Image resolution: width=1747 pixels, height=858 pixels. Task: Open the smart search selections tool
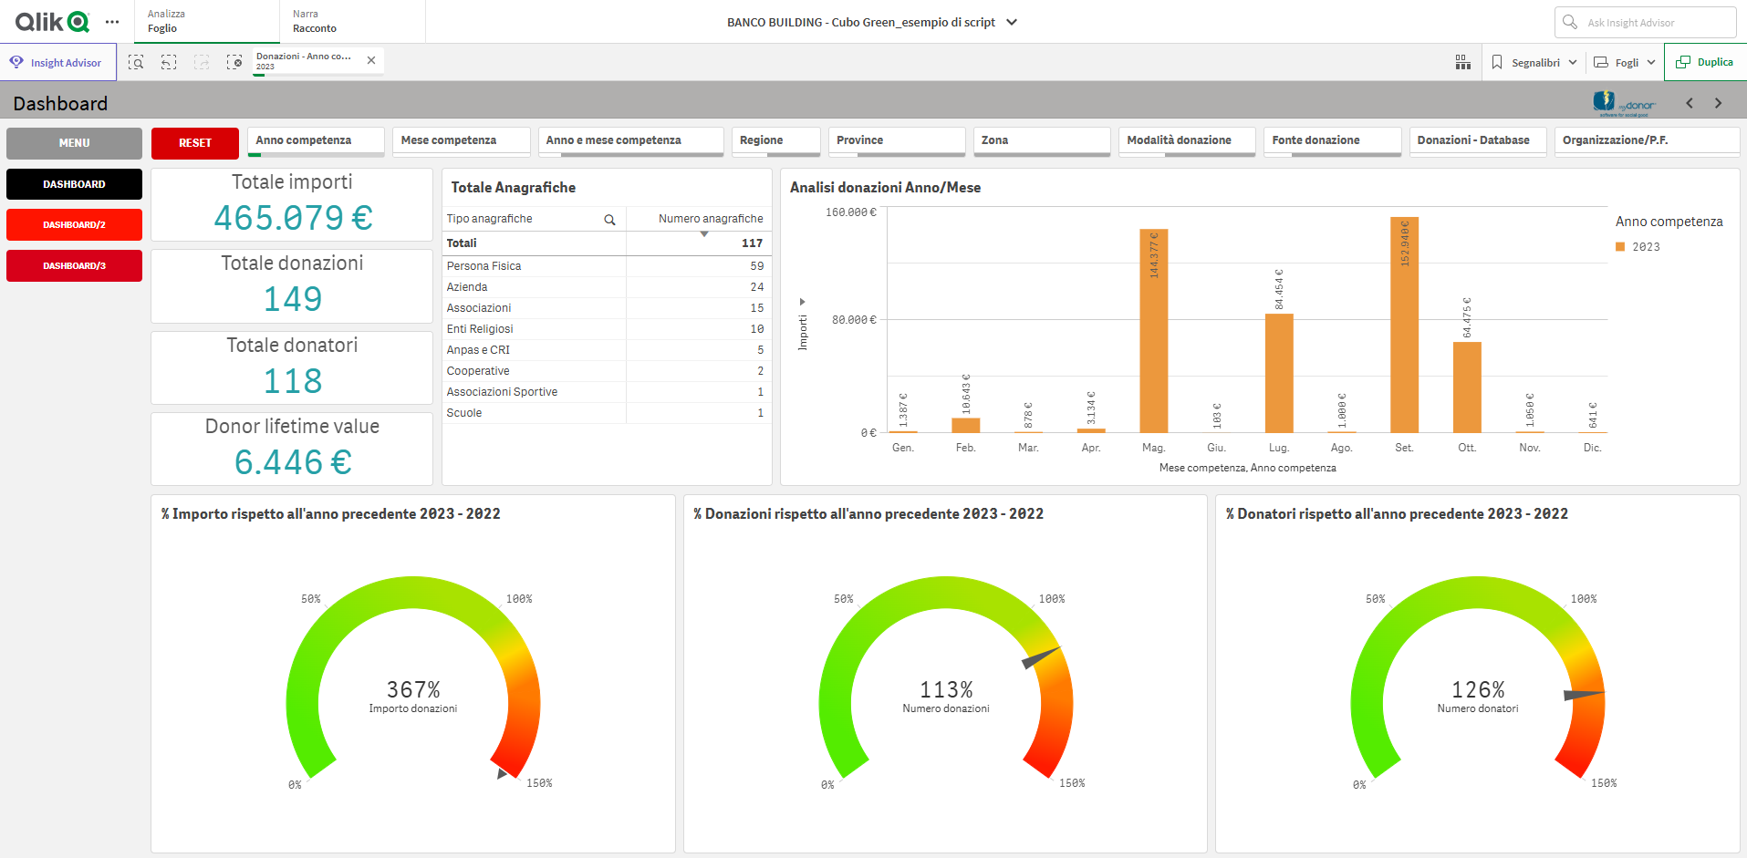136,62
